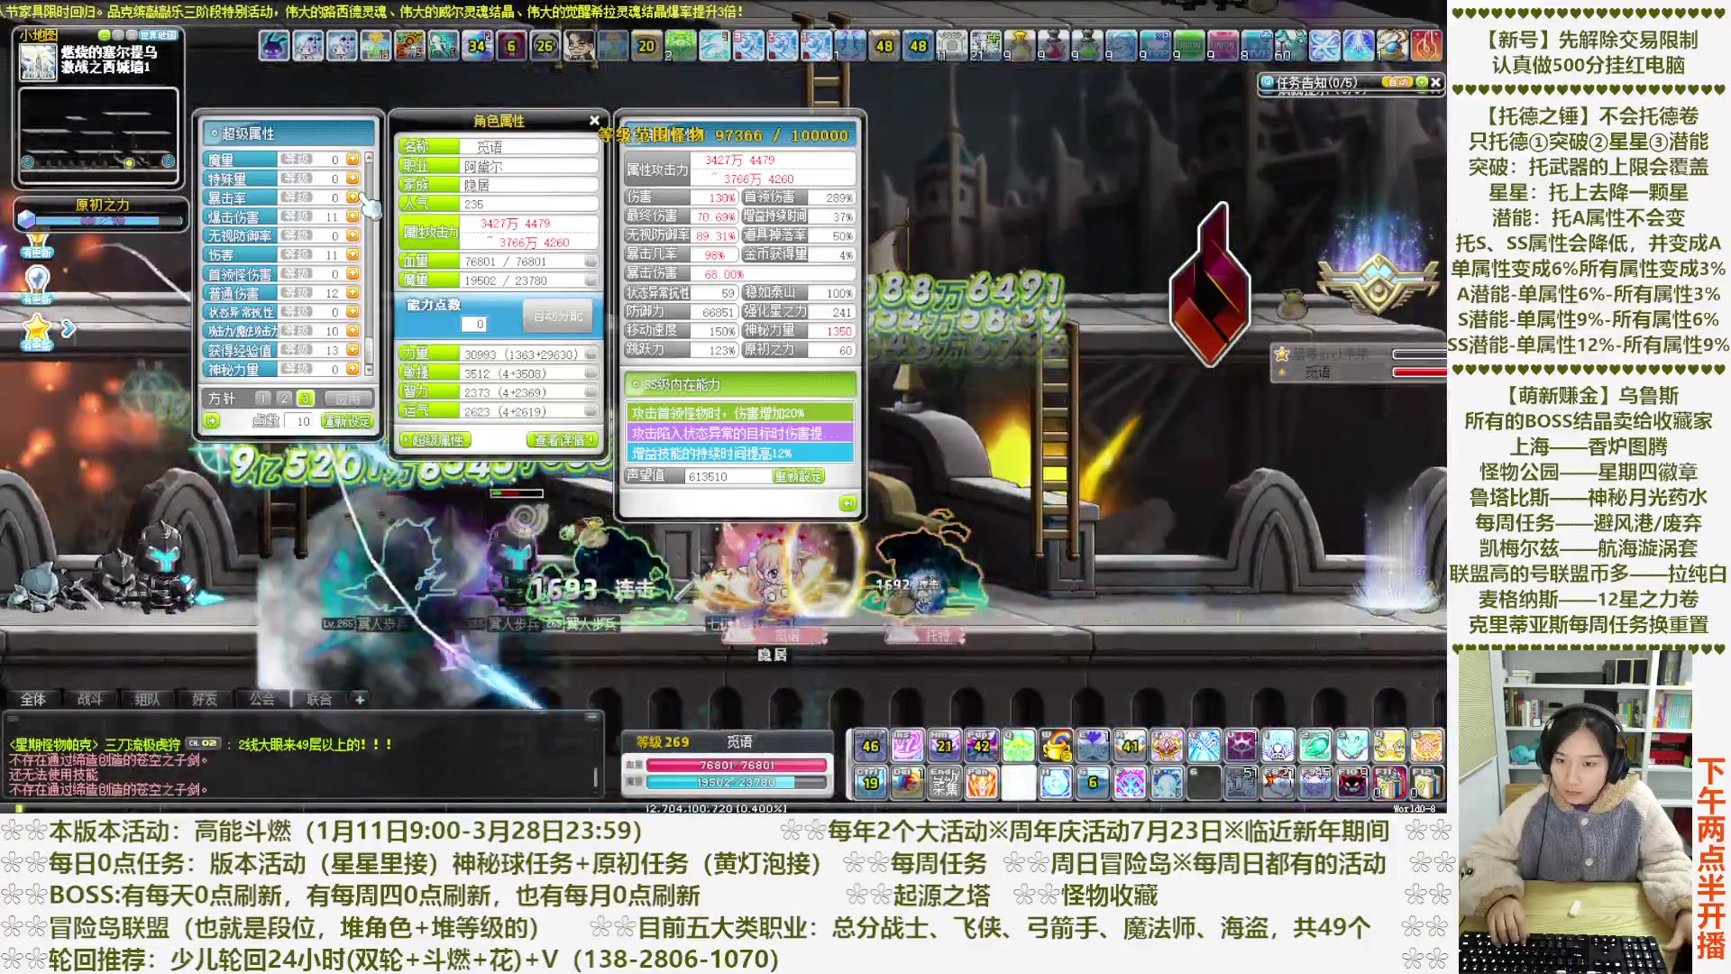Click 应用 apply button for preset
Viewport: 1731px width, 974px height.
[348, 398]
